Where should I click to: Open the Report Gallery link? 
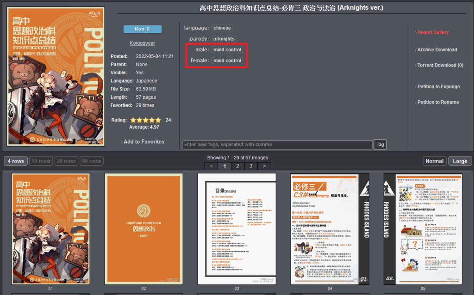(433, 32)
